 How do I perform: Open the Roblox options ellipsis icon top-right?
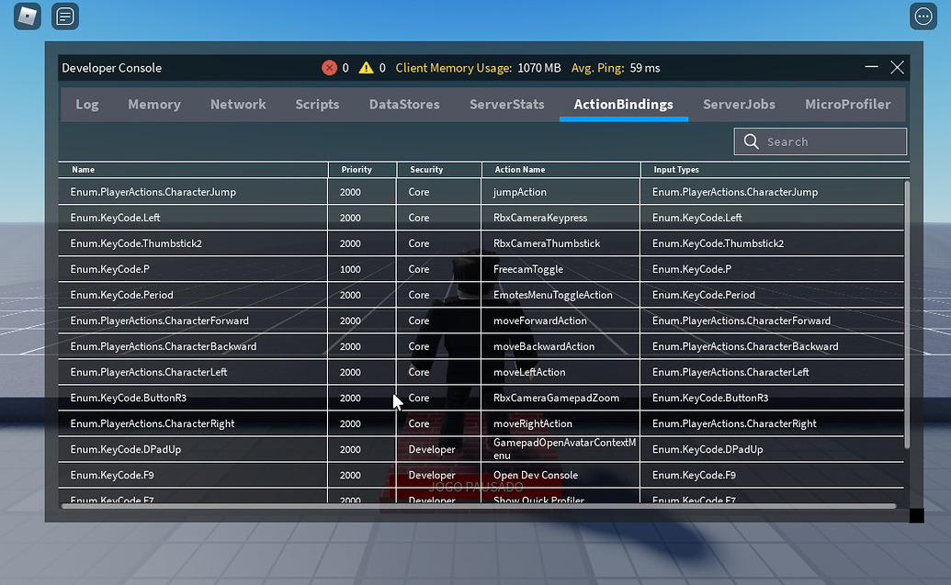(x=923, y=16)
